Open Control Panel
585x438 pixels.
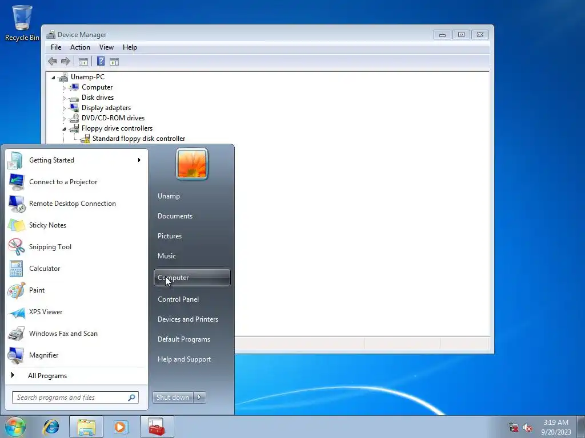click(x=192, y=299)
